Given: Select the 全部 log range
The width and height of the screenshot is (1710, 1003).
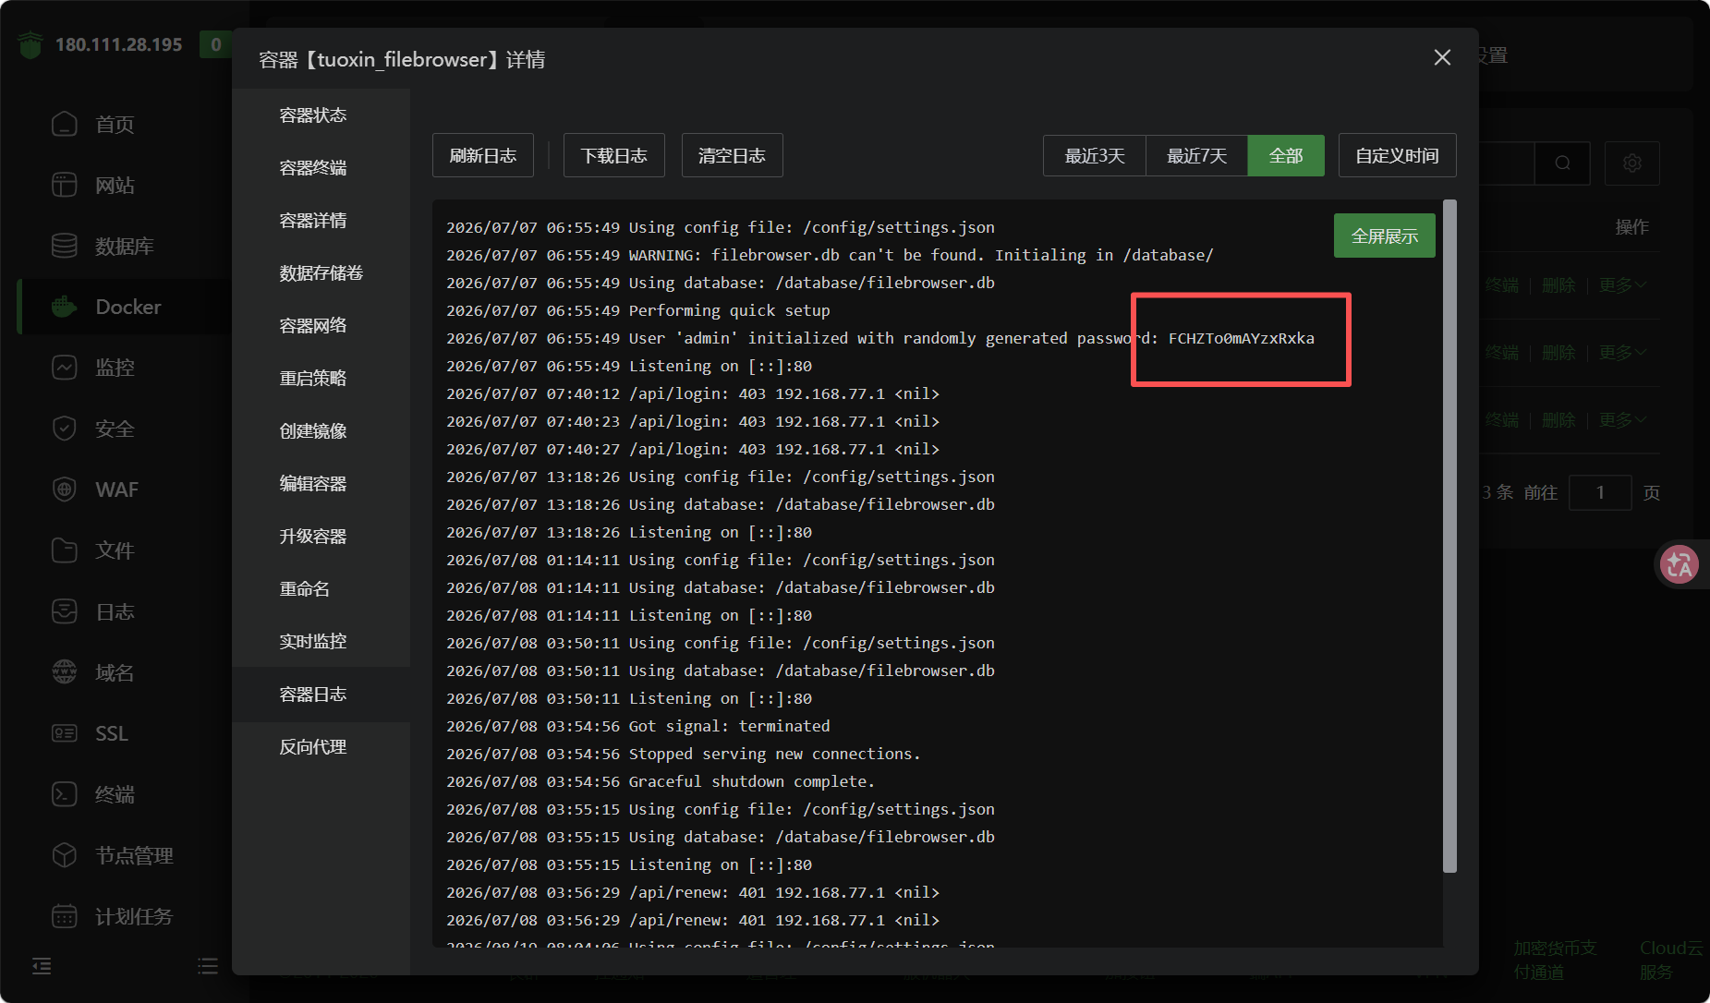Looking at the screenshot, I should click(x=1286, y=155).
